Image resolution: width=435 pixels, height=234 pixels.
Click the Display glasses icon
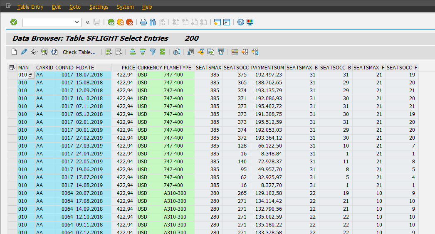pos(34,52)
